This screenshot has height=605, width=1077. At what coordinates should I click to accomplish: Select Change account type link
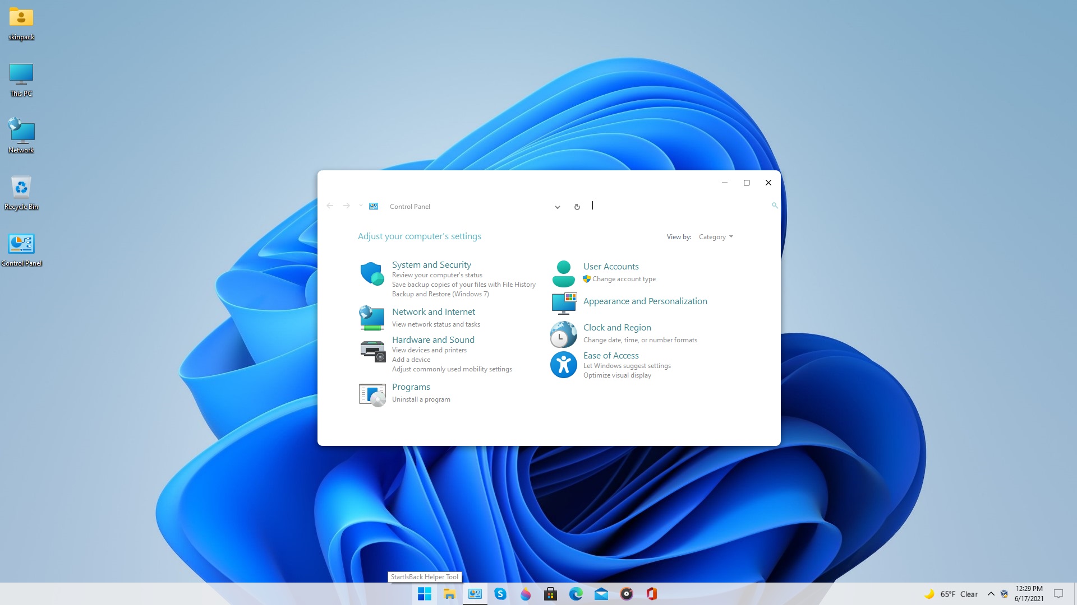[624, 278]
